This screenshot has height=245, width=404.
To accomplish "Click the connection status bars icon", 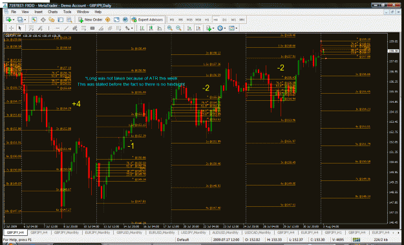I will click(357, 240).
